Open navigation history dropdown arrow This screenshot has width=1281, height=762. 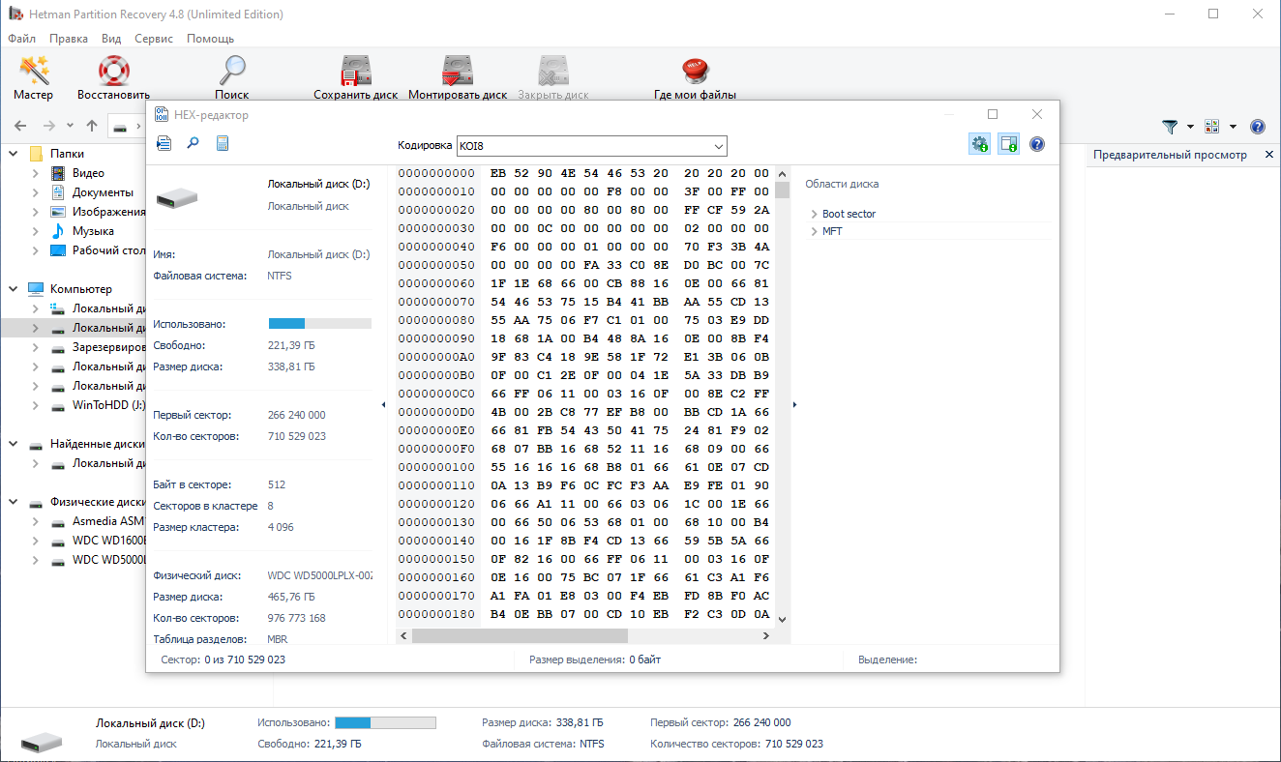pos(71,126)
